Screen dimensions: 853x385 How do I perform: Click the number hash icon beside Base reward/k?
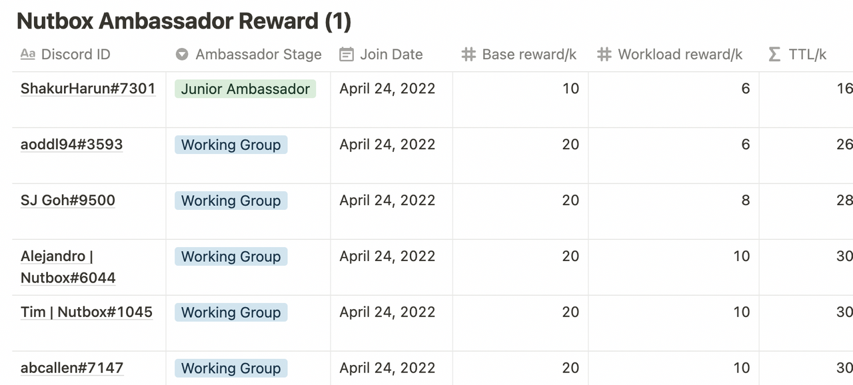468,55
